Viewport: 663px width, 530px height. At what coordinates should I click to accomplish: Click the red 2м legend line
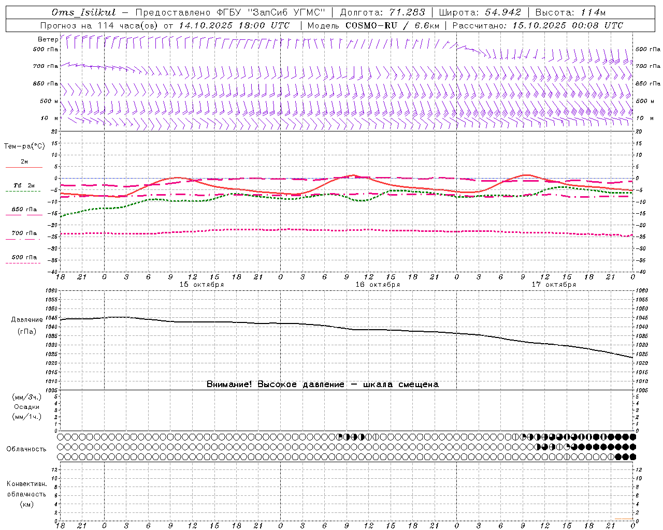coord(24,167)
